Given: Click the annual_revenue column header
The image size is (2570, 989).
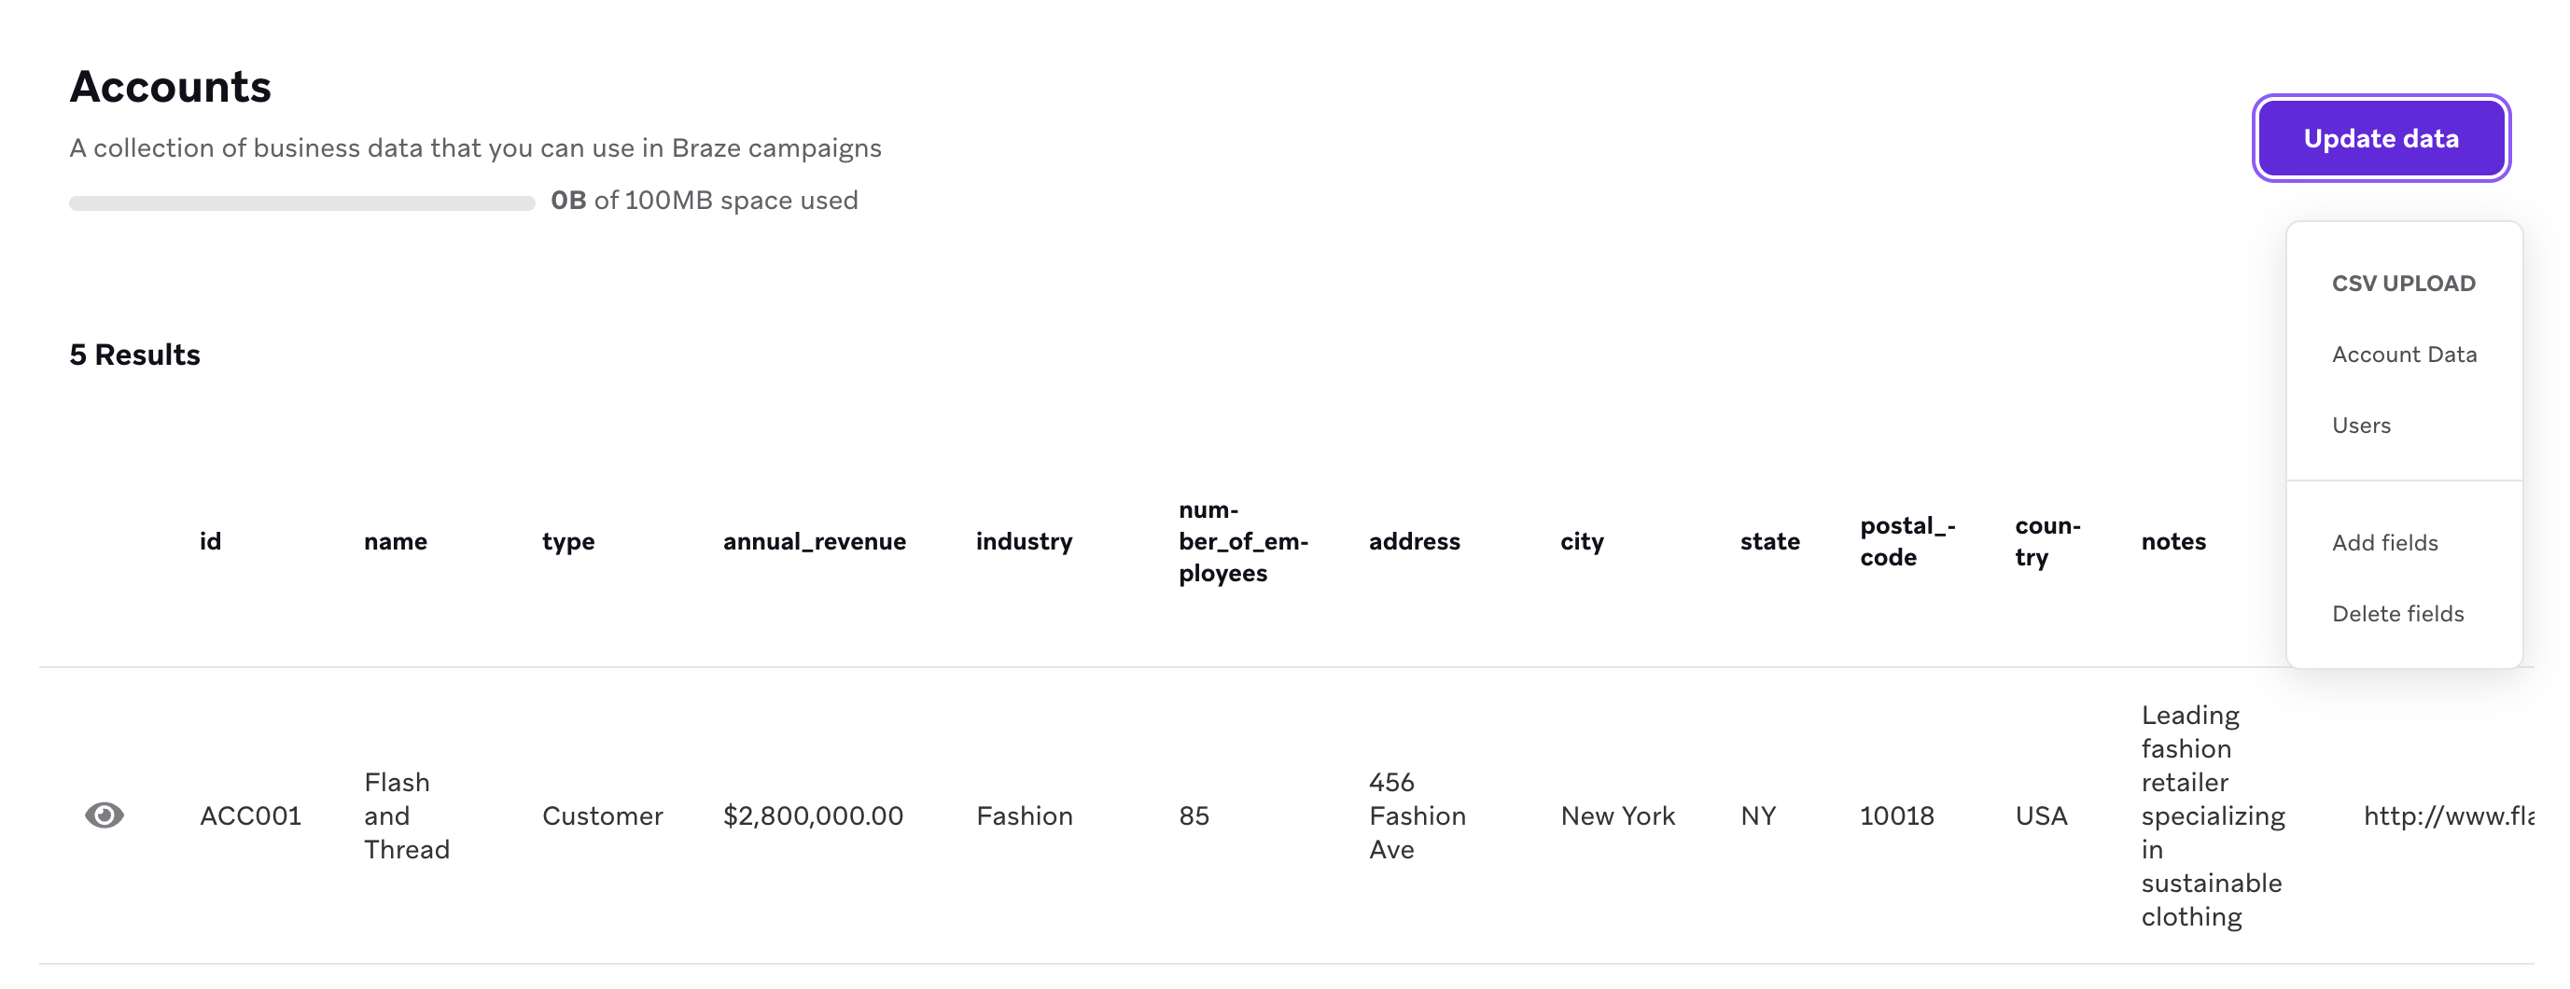Looking at the screenshot, I should click(814, 542).
